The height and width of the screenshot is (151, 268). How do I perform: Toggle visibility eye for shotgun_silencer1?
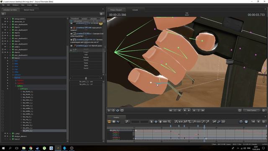(5, 136)
